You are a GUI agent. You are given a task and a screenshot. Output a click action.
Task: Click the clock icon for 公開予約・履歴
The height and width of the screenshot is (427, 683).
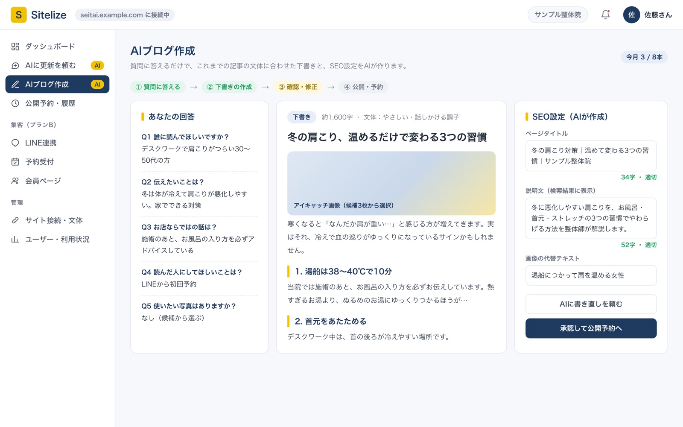pos(15,103)
